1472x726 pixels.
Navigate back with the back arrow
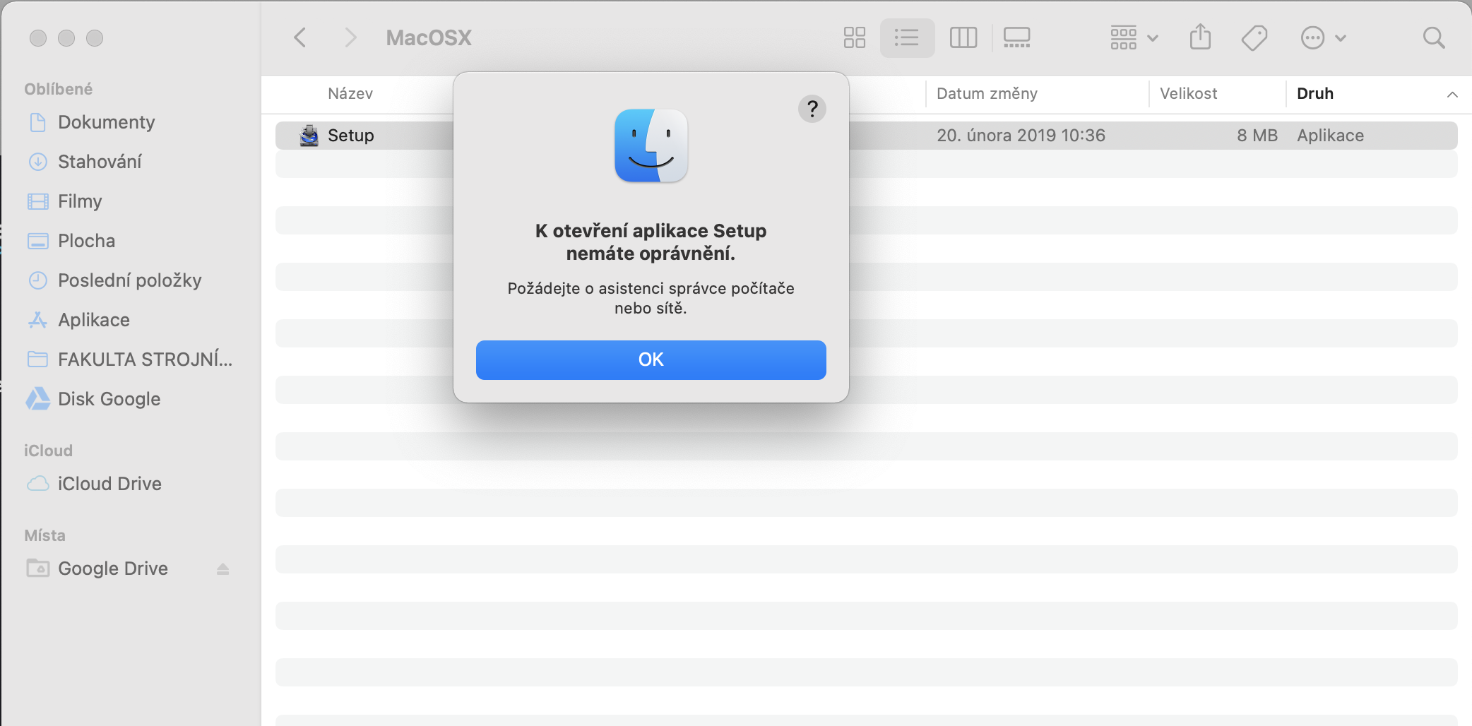tap(300, 37)
